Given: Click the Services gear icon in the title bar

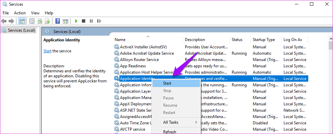Looking at the screenshot, I should click(x=5, y=4).
